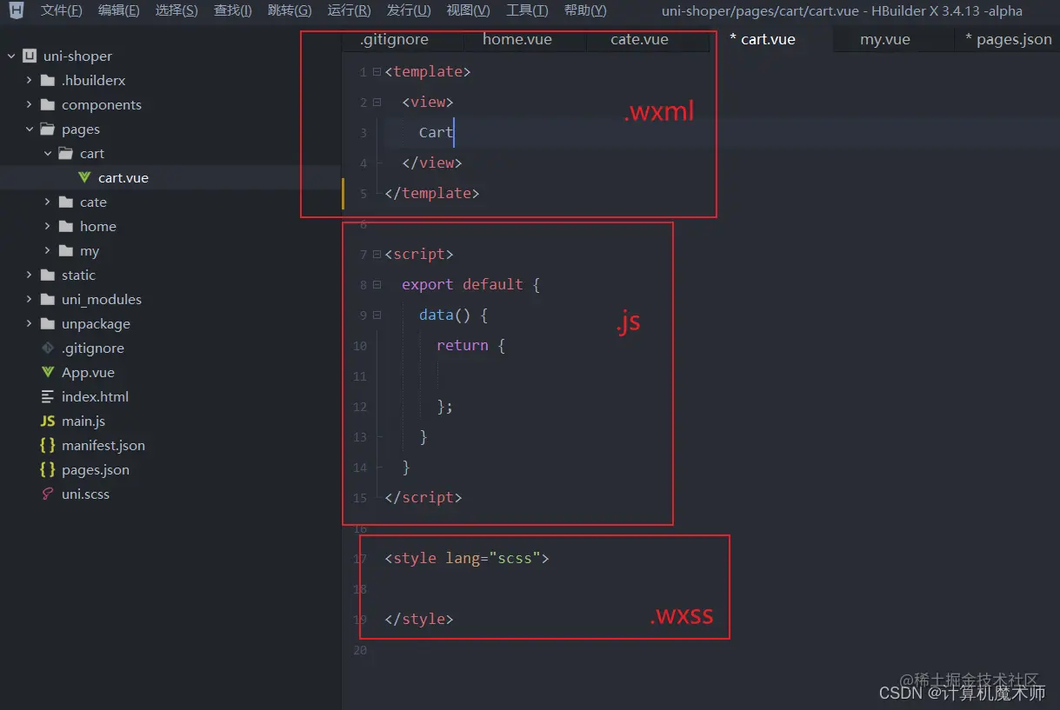Click the .hbuilderx folder icon
The width and height of the screenshot is (1060, 710).
48,81
